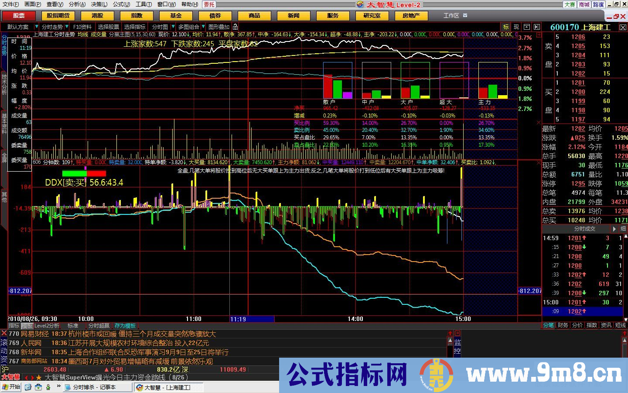Close the scrolling news panel
The width and height of the screenshot is (628, 393).
click(3, 333)
